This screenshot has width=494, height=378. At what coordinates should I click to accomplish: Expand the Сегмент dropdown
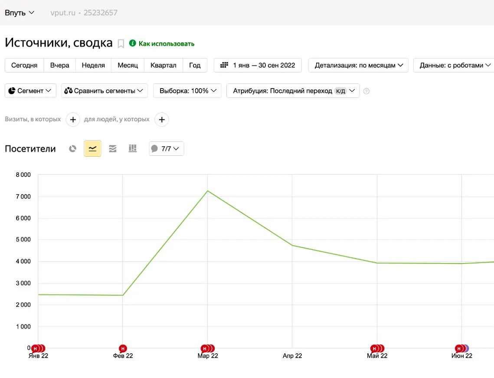[30, 91]
